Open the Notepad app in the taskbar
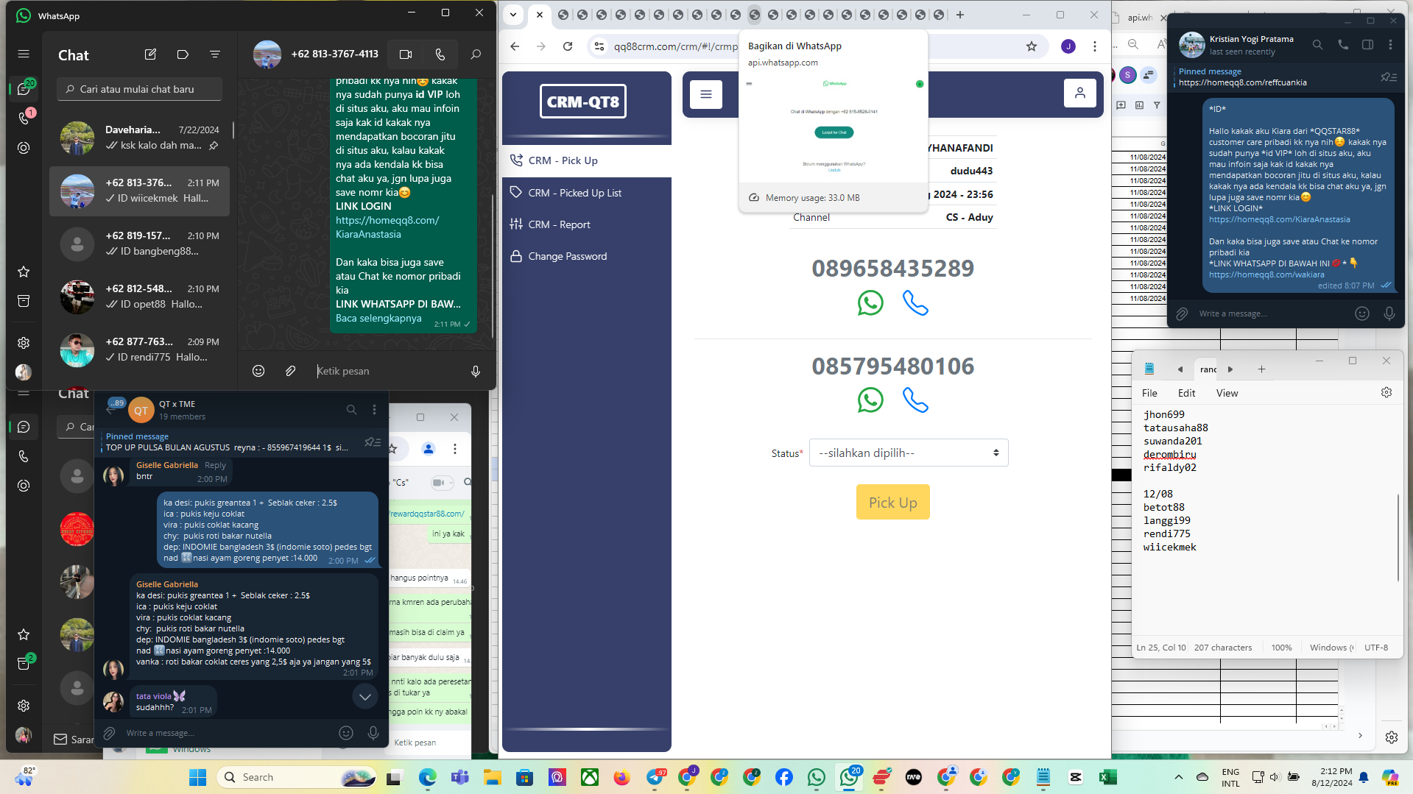This screenshot has width=1413, height=794. (x=1043, y=777)
